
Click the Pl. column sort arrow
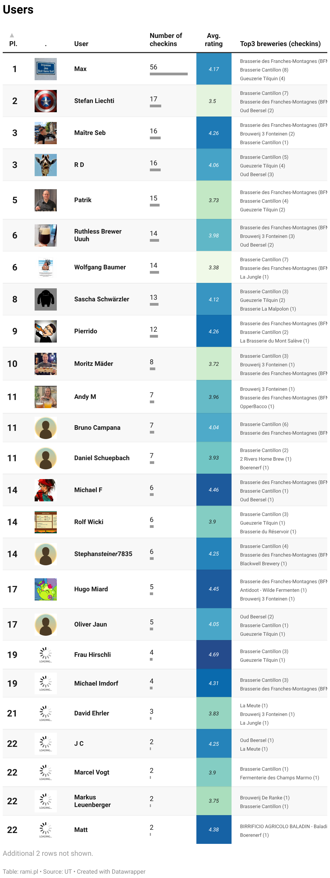coord(12,35)
